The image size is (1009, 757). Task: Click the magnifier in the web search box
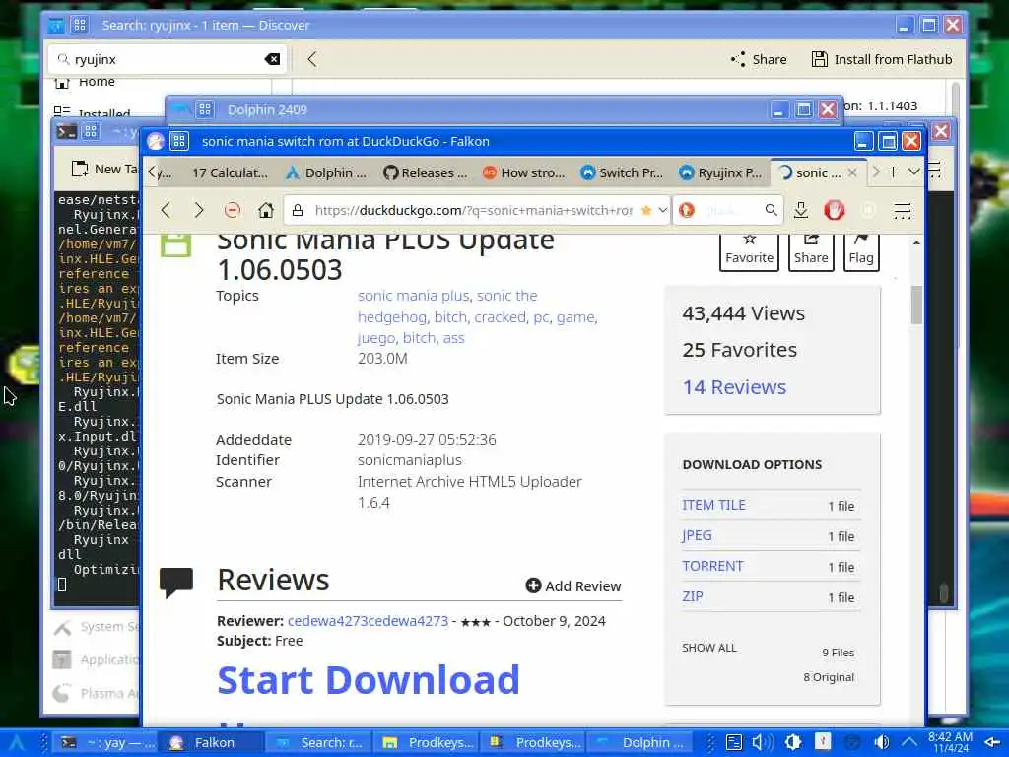tap(771, 210)
